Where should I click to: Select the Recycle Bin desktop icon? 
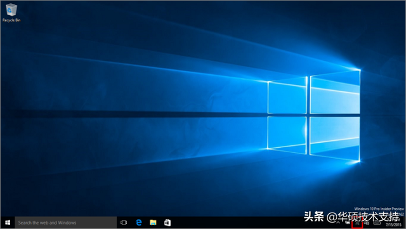tap(11, 12)
